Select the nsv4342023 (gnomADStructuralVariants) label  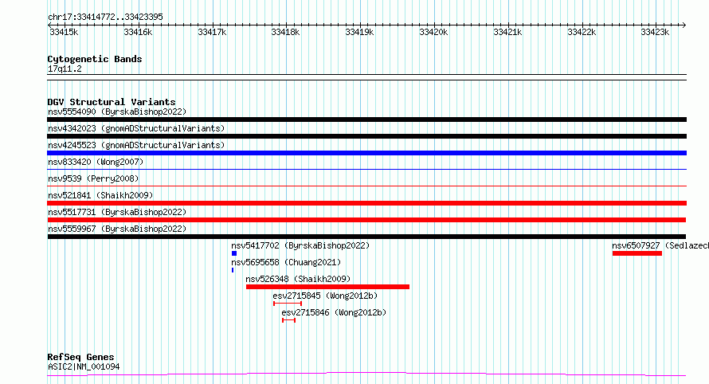[x=136, y=128]
